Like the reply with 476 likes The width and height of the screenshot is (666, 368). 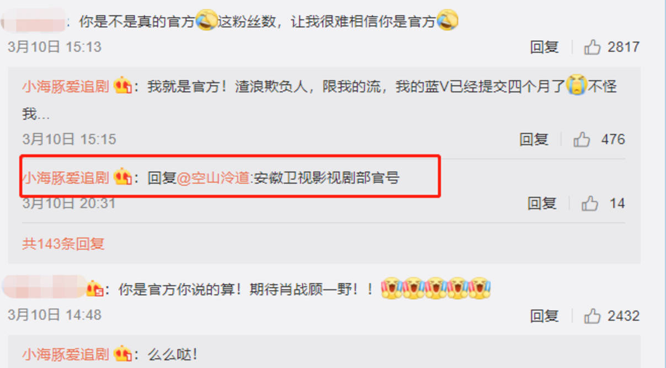(582, 139)
